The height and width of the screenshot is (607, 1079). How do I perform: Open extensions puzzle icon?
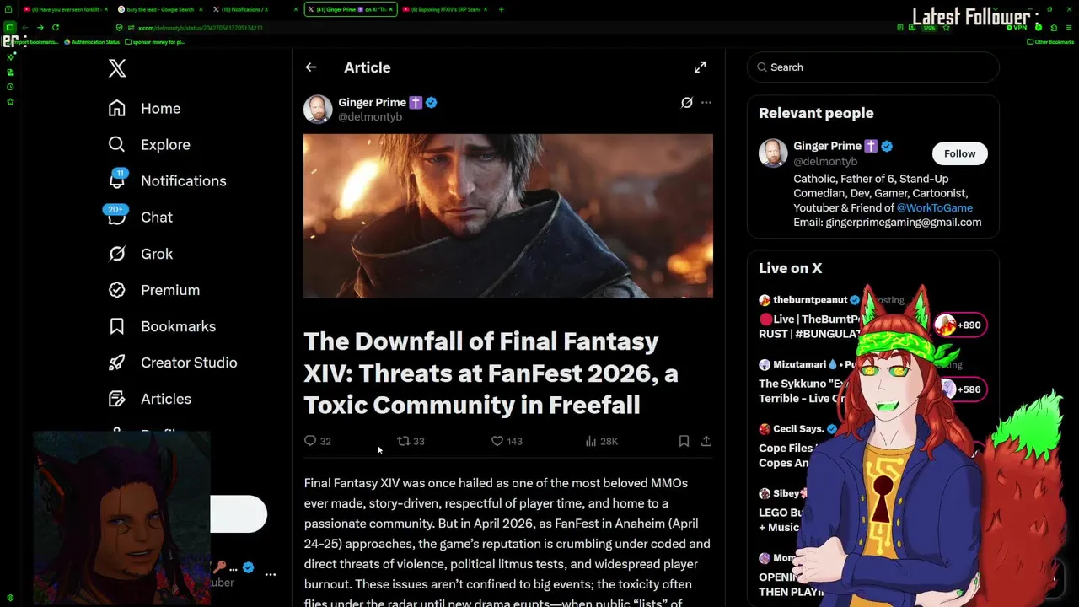tap(1054, 28)
